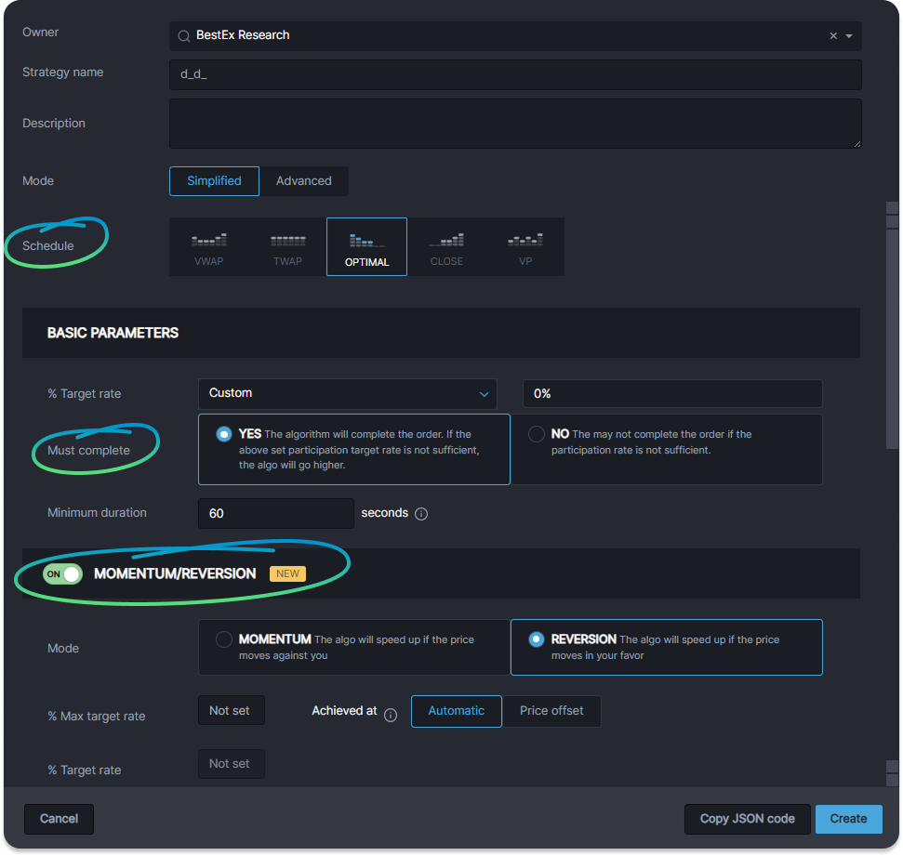Click Not set for % Max target rate
Image resolution: width=903 pixels, height=856 pixels.
tap(232, 710)
